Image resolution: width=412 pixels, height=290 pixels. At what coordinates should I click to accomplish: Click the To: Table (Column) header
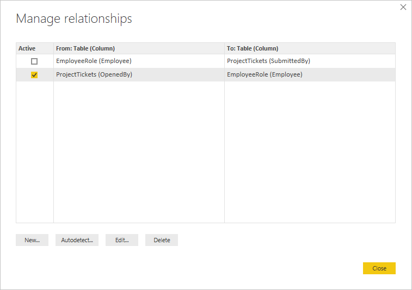pos(253,48)
